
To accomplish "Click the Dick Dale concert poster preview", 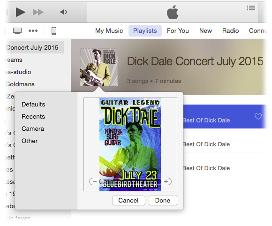I will (x=130, y=144).
